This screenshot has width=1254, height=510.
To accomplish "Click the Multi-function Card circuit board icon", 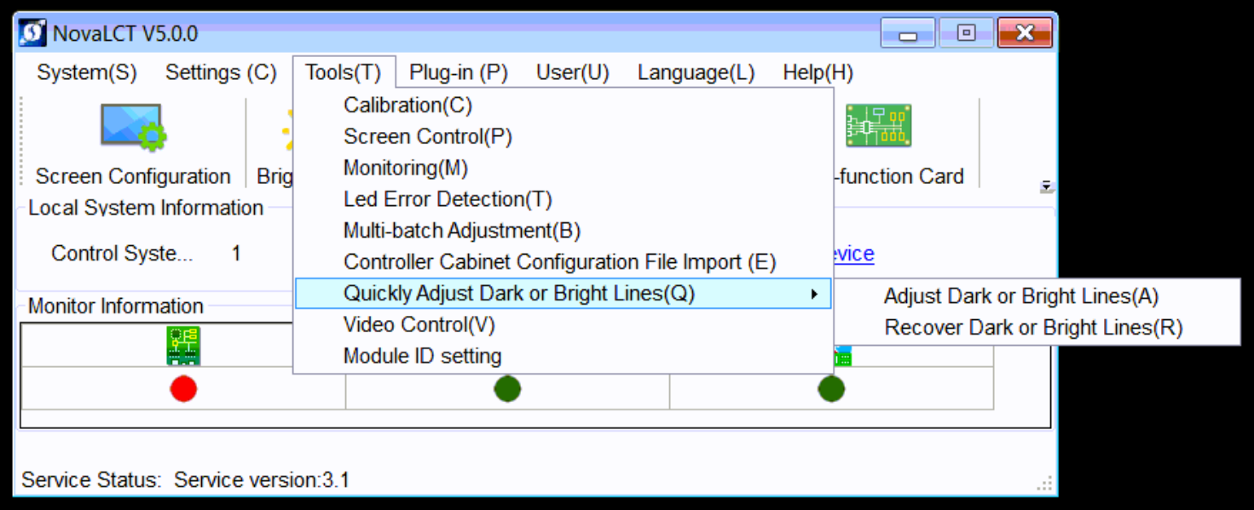I will (878, 126).
